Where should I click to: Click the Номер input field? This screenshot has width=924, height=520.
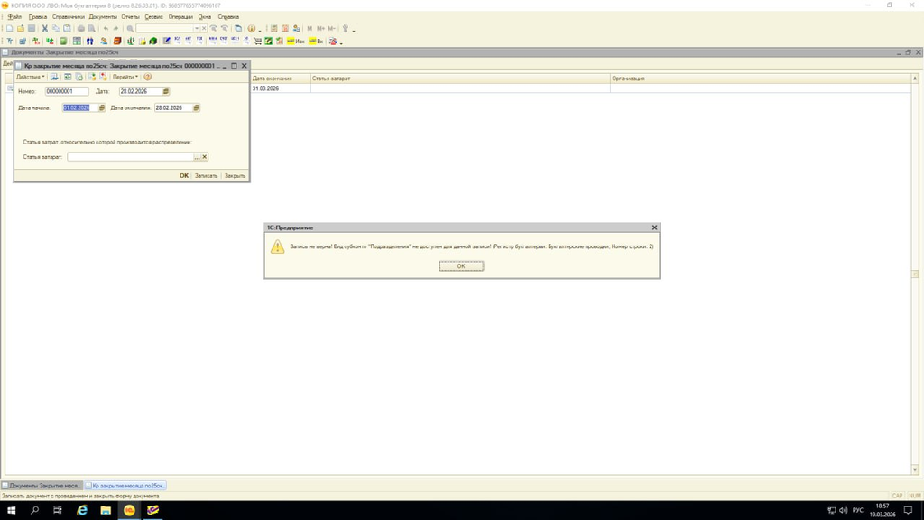[x=67, y=91]
